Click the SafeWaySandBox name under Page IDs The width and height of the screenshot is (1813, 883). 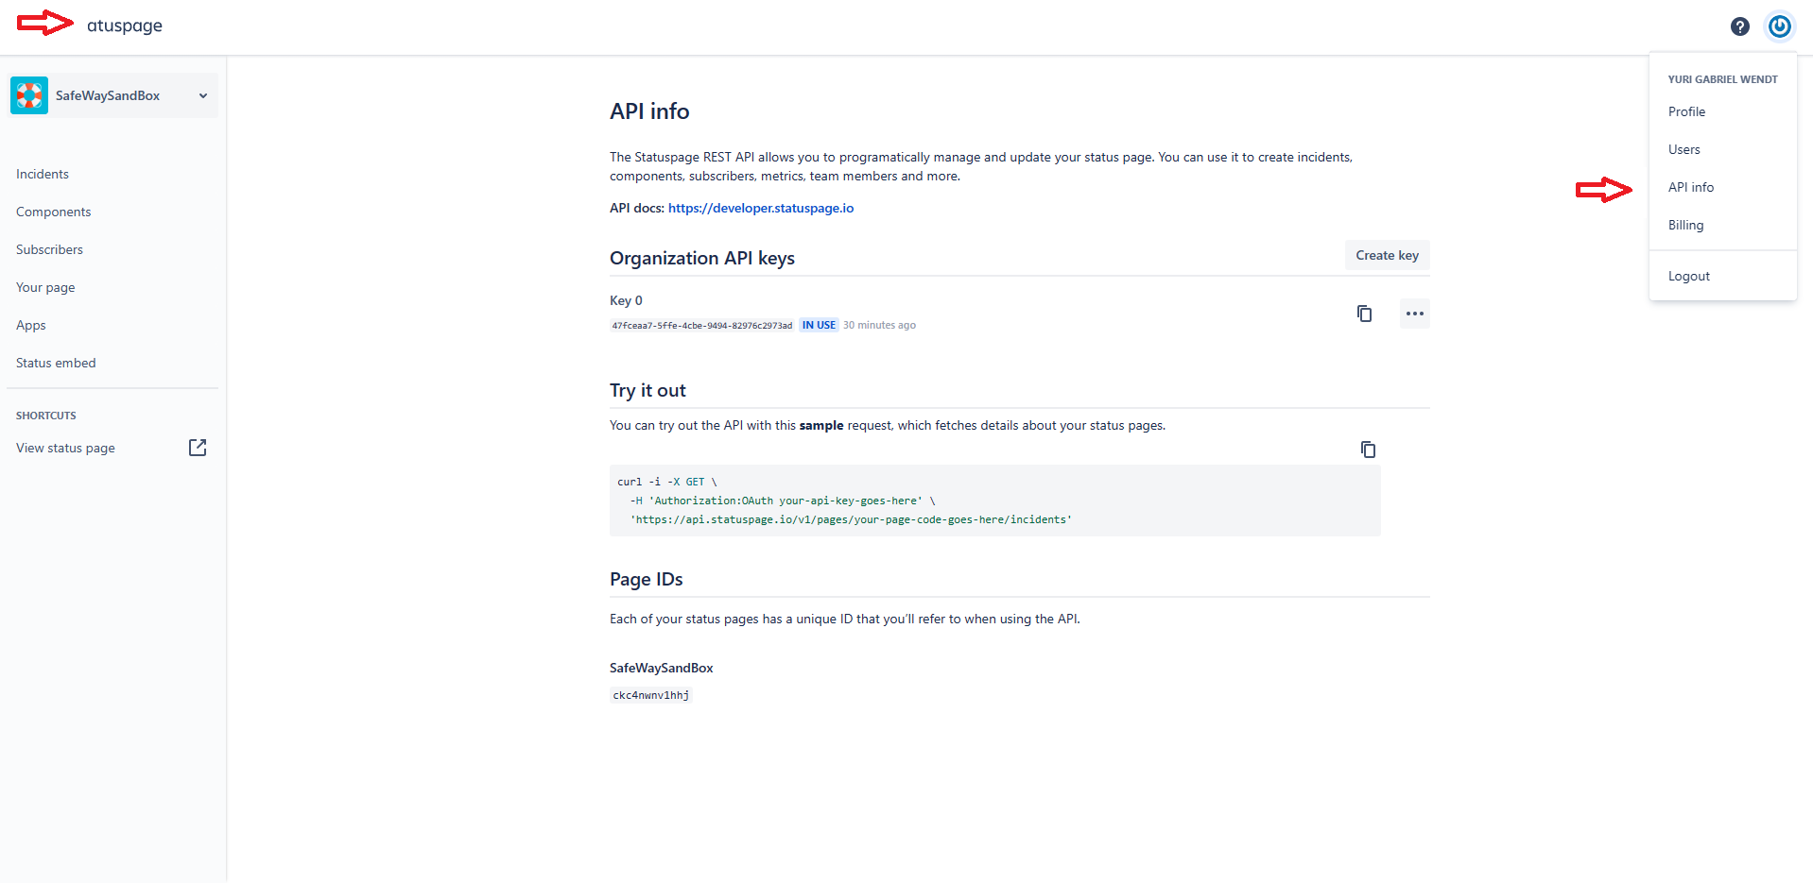click(x=661, y=668)
